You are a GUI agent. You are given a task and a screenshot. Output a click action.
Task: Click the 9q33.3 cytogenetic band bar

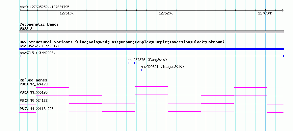pos(151,32)
